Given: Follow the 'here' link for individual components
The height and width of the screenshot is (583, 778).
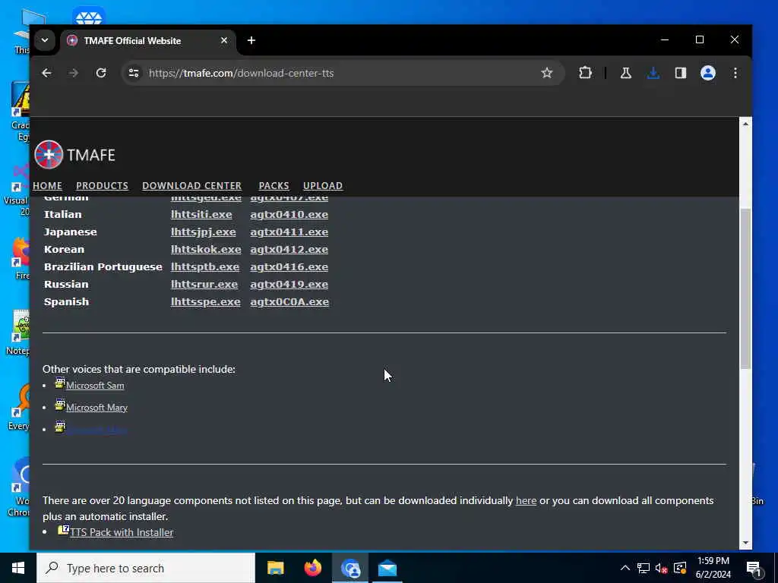Looking at the screenshot, I should [x=526, y=500].
